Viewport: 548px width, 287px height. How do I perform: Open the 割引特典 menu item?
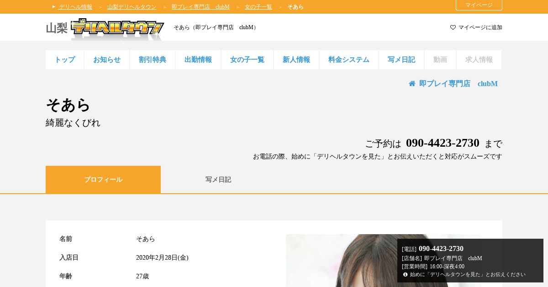(153, 60)
